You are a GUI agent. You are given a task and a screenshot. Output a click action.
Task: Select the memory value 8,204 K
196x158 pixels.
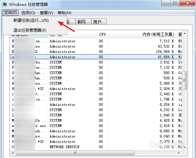[x=167, y=104]
